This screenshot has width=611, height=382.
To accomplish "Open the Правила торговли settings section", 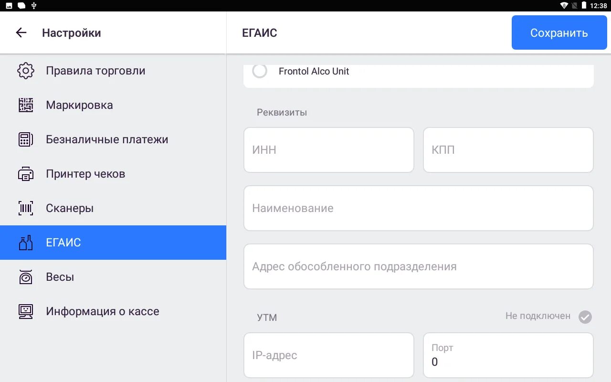I will tap(95, 71).
